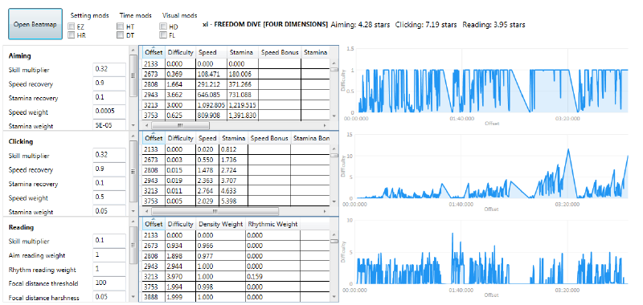Select Clicking table Speed cell 1.478
The height and width of the screenshot is (305, 643).
pos(208,170)
